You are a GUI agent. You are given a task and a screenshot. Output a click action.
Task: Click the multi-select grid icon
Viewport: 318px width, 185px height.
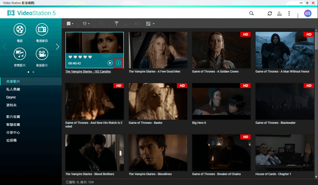pyautogui.click(x=148, y=24)
